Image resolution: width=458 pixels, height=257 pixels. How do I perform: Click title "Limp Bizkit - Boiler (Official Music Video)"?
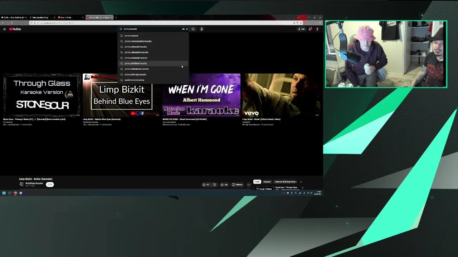pyautogui.click(x=261, y=119)
